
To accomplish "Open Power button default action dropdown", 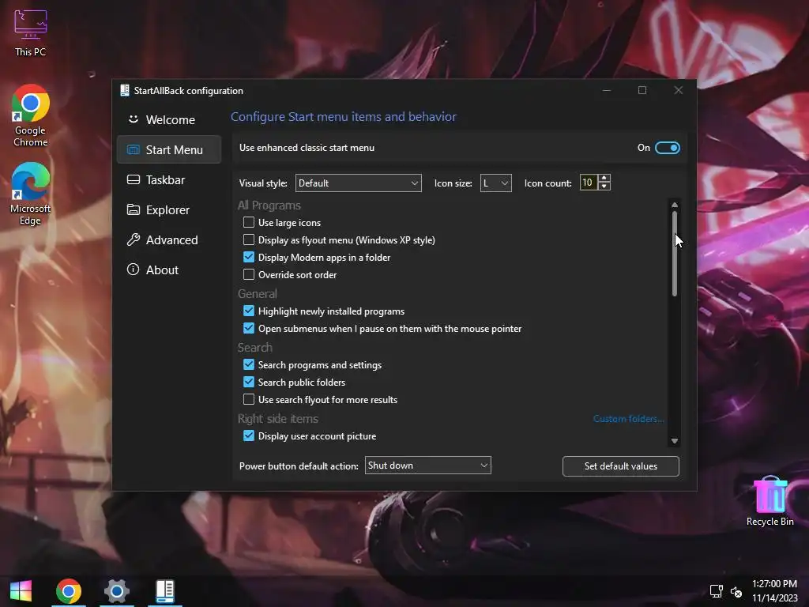I will click(427, 466).
